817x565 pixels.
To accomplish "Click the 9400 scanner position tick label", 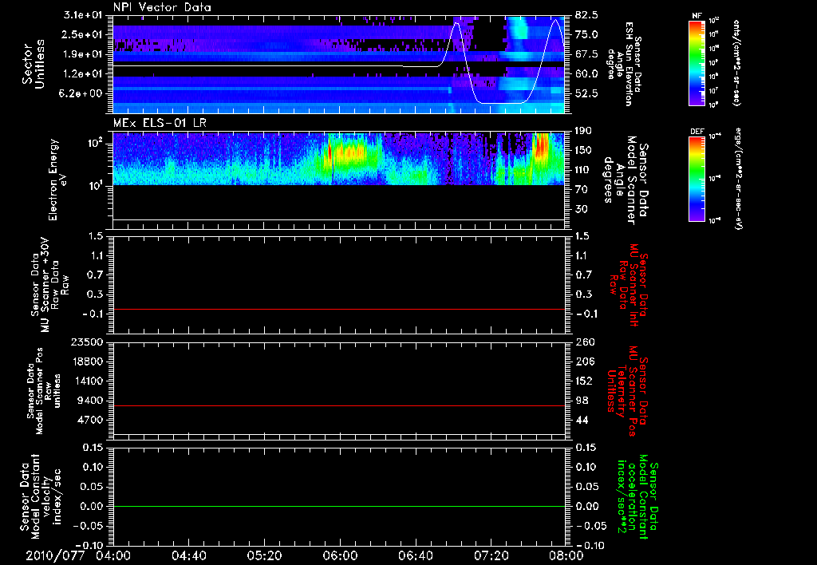I will pyautogui.click(x=91, y=401).
